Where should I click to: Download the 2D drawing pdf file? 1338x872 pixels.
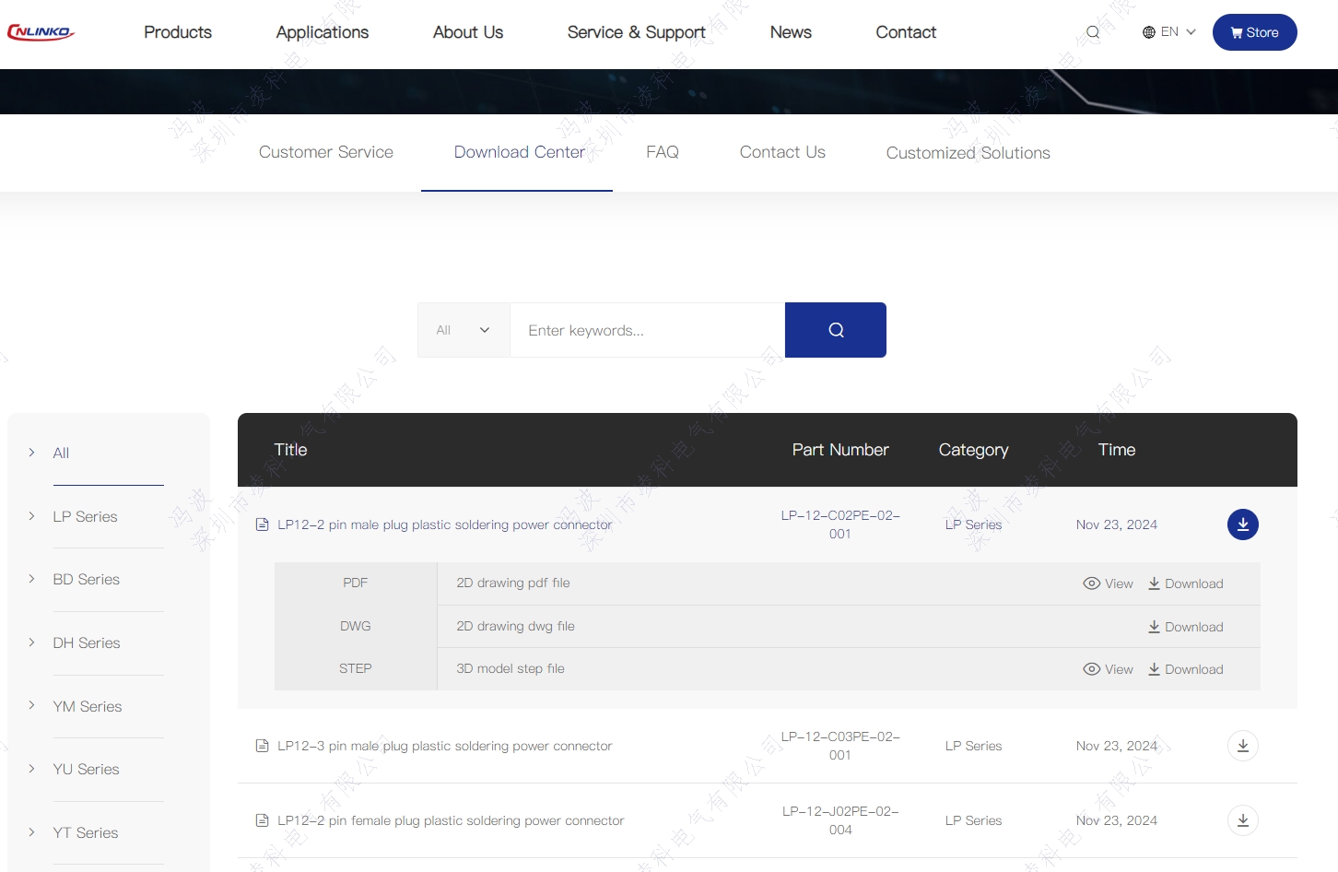click(1186, 583)
